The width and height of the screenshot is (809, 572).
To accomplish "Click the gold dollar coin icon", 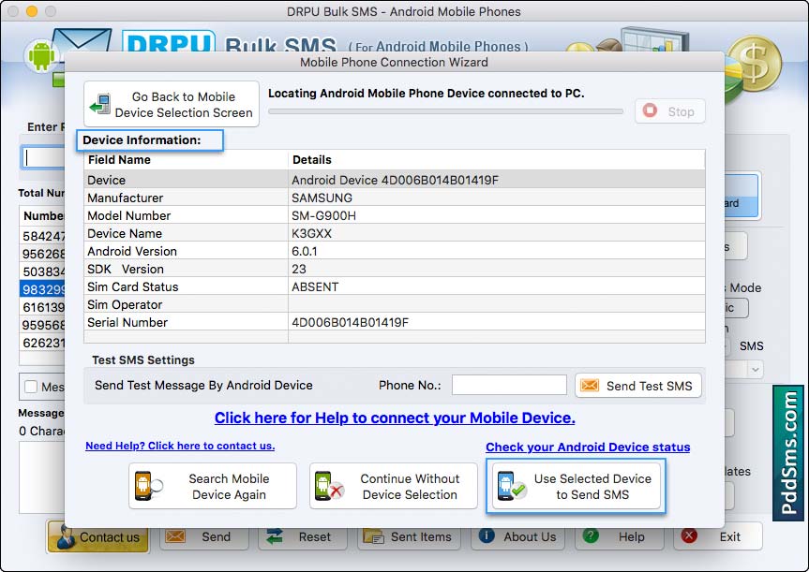I will point(755,64).
